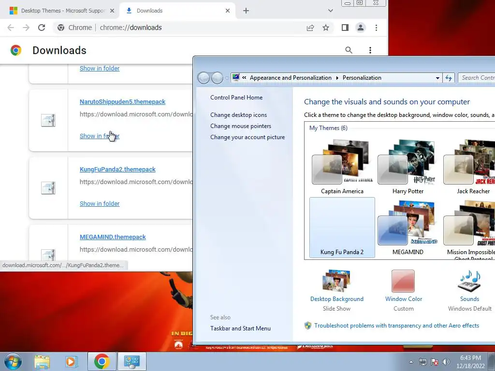
Task: Show hidden system tray icons
Action: tap(411, 362)
